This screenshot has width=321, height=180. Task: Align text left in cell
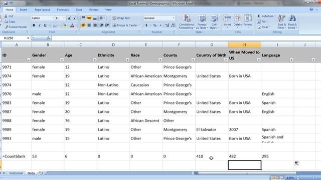point(83,25)
